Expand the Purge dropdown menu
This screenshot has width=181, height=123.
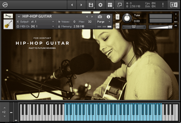(109, 21)
